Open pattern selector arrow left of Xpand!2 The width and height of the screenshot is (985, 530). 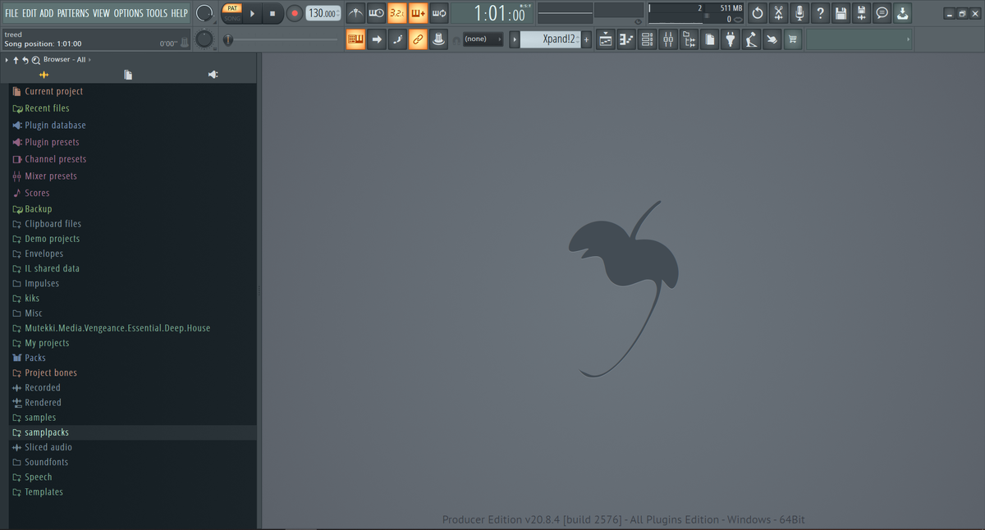click(515, 39)
